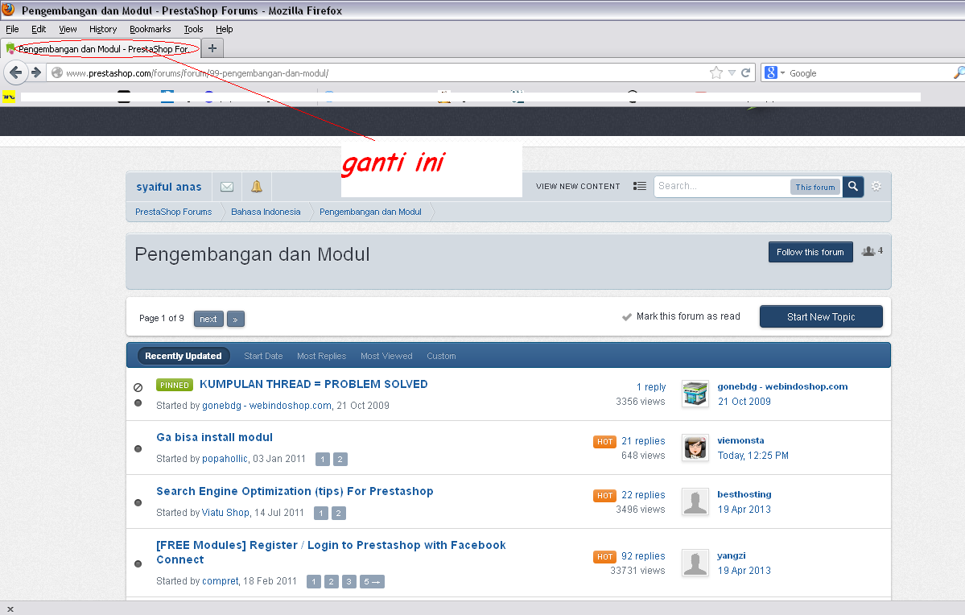
Task: Open the View menu
Action: coord(68,29)
